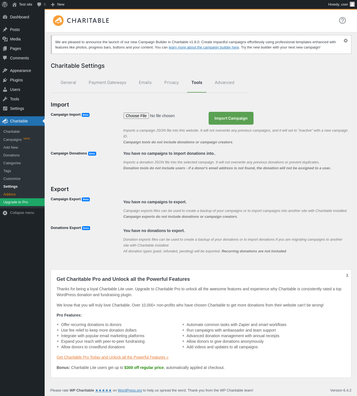Click the Appearance brush icon
The width and height of the screenshot is (357, 396).
click(x=5, y=71)
